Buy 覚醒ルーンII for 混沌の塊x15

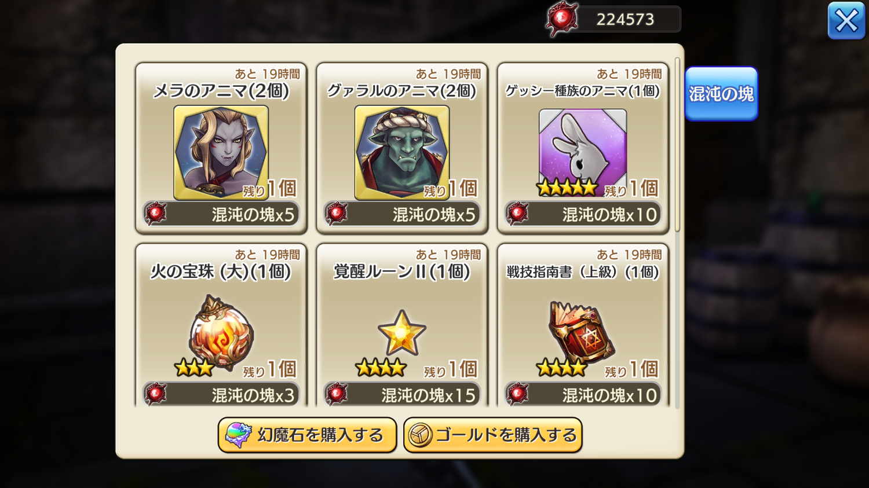402,395
